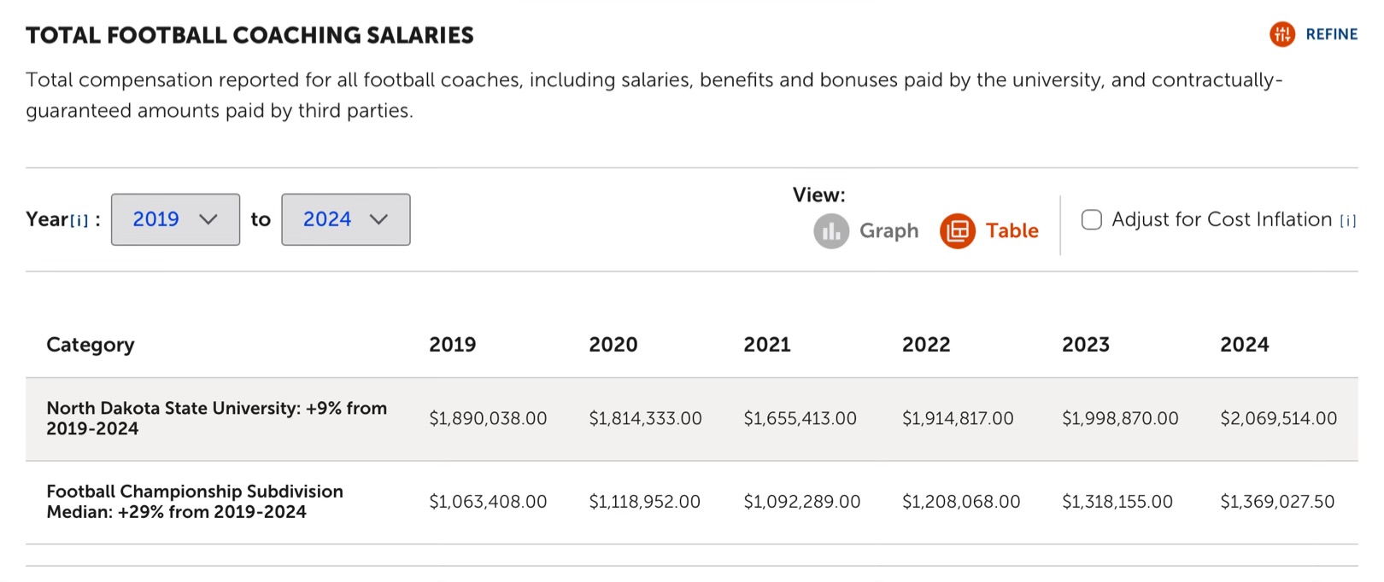This screenshot has height=582, width=1384.
Task: Switch to Graph view label
Action: pos(888,231)
